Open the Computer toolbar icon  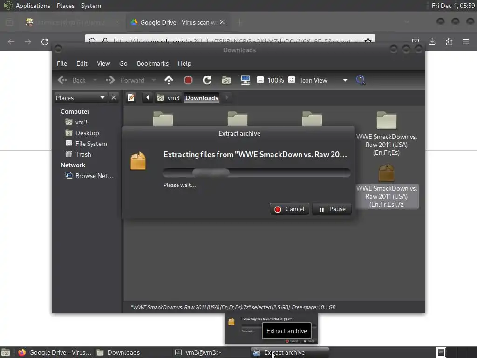coord(245,80)
